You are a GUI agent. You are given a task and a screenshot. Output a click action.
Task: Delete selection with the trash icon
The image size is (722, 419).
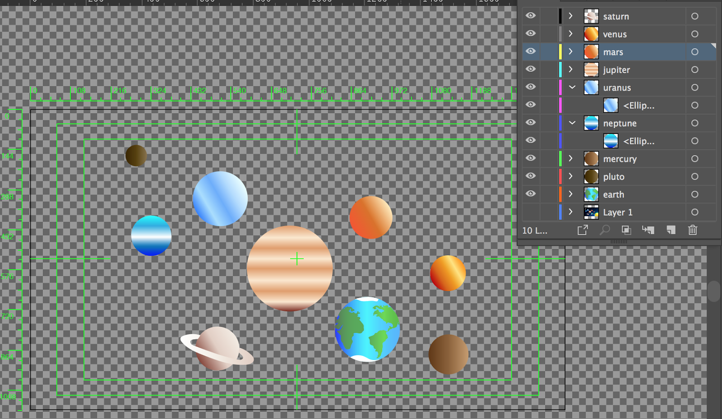click(692, 230)
